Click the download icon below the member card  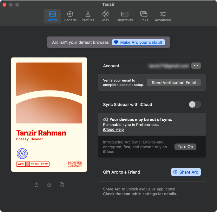(x=49, y=184)
